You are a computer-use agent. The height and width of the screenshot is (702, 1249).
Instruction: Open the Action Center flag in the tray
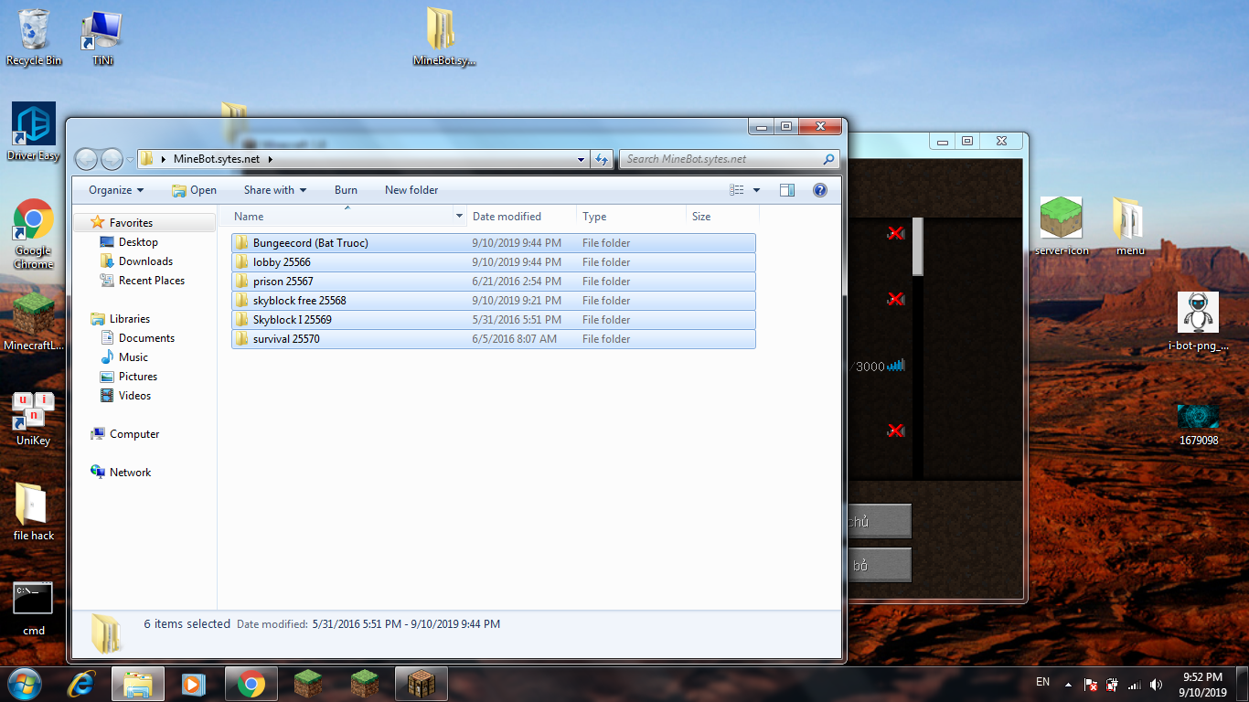click(x=1091, y=684)
